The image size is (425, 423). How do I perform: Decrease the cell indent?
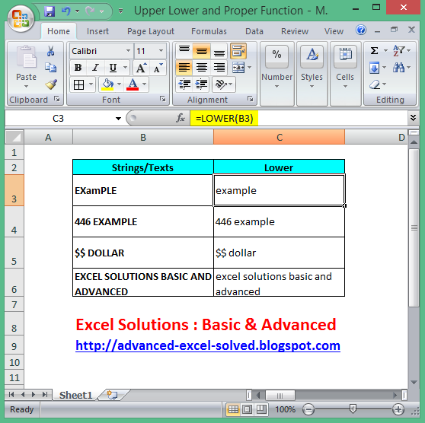(x=184, y=84)
